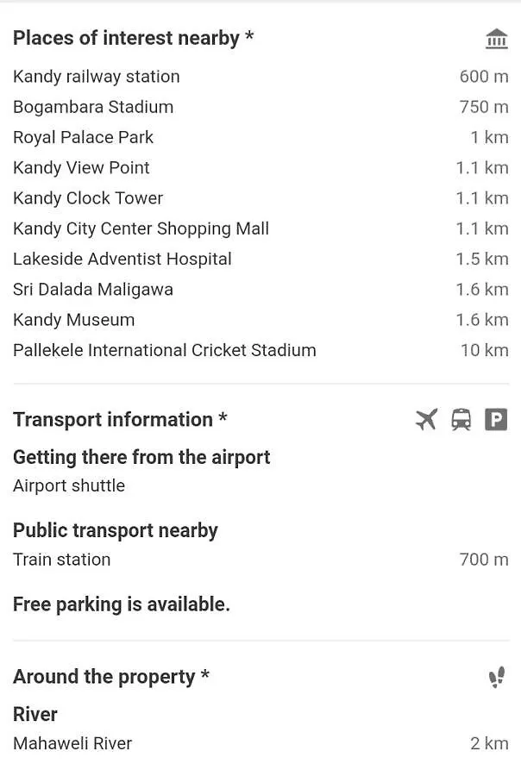
Task: Click the Train station row
Action: click(260, 560)
